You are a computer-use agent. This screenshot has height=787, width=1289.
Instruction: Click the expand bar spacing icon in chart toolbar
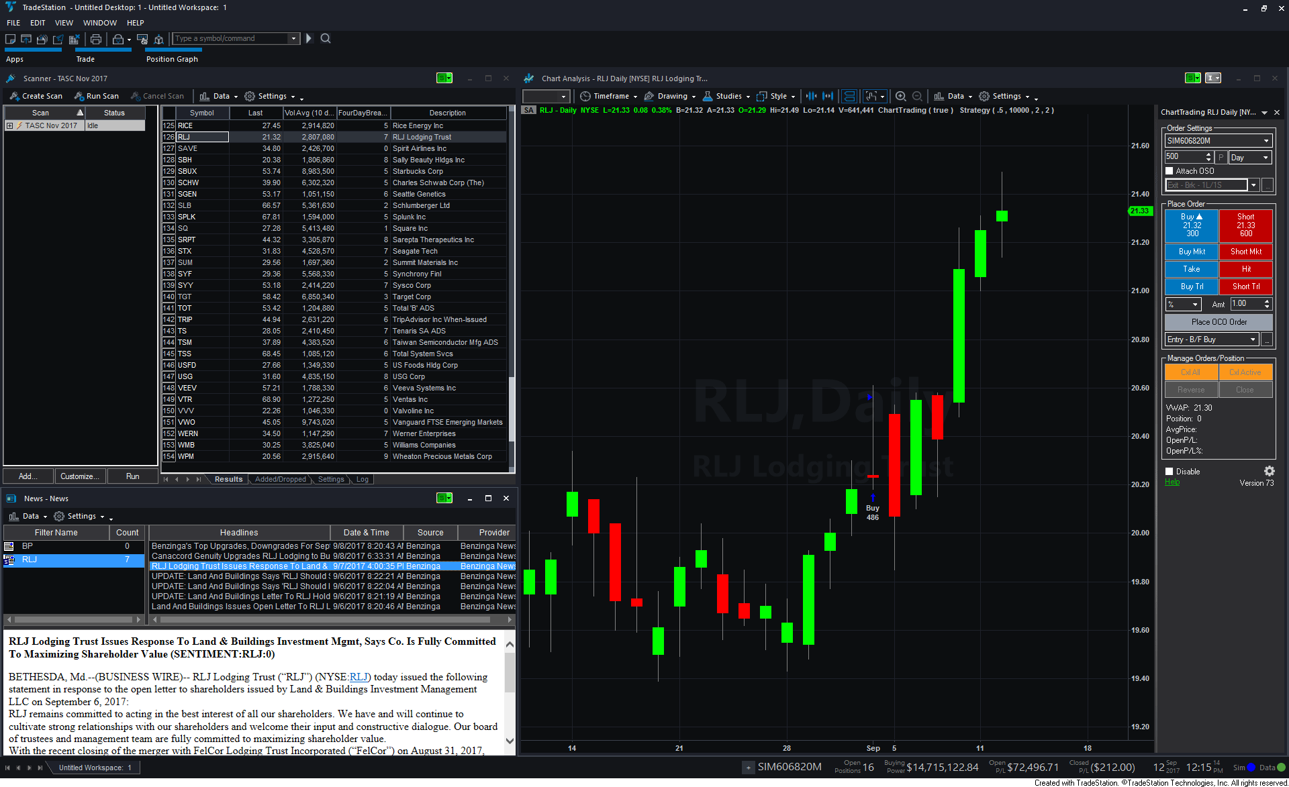tap(828, 96)
